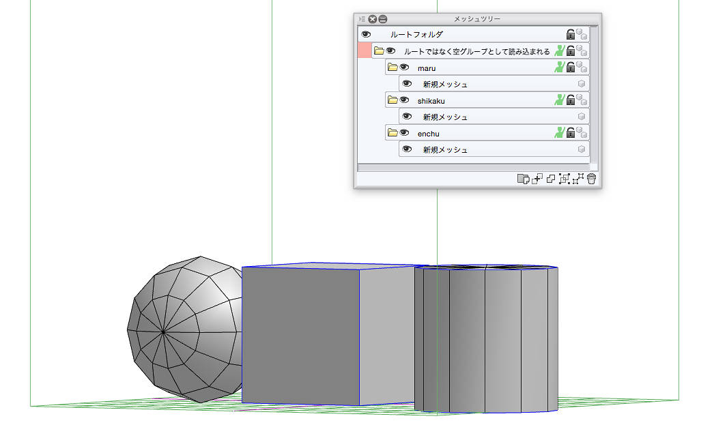This screenshot has height=425, width=714.
Task: Open the panel menu icon in title bar
Action: point(362,19)
